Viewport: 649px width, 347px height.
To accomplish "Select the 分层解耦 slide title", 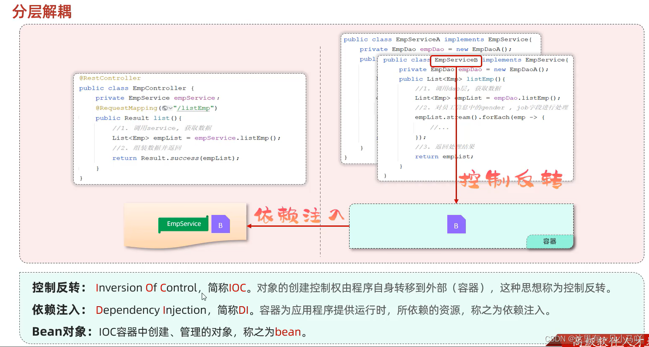I will click(41, 12).
